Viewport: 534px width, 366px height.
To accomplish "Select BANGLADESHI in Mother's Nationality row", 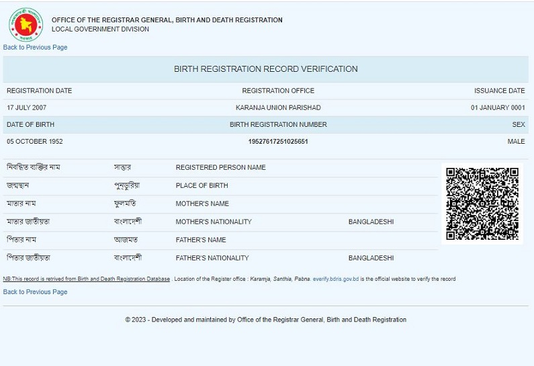I will 371,222.
